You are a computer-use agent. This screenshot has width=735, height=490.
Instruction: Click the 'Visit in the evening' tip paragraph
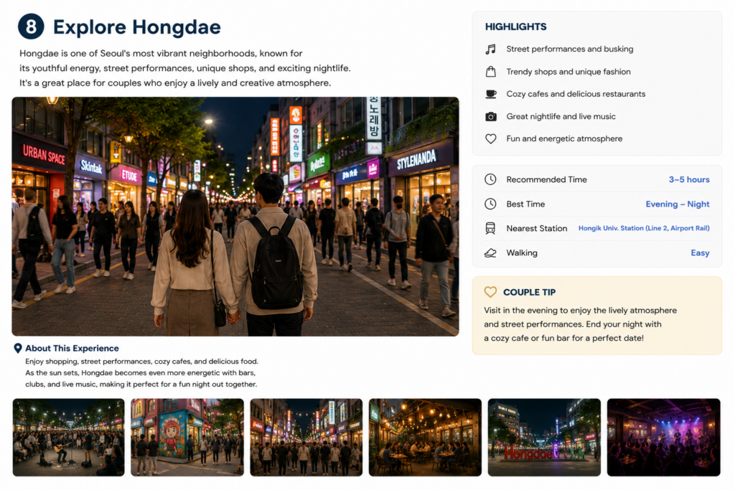[x=580, y=324]
